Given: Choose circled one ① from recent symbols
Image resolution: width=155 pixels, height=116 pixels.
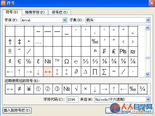Looking at the screenshot, I should [x=38, y=89].
